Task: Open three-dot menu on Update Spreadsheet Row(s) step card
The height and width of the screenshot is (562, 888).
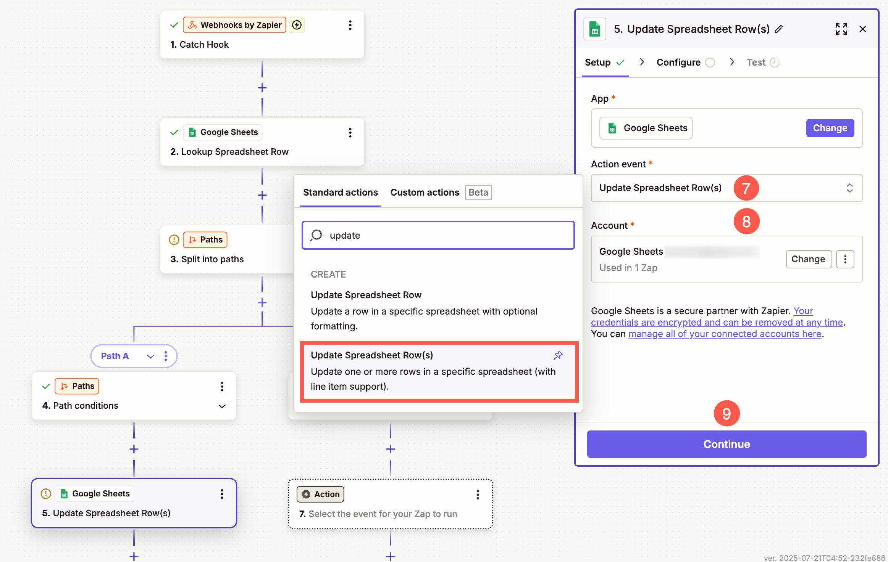Action: click(x=222, y=494)
